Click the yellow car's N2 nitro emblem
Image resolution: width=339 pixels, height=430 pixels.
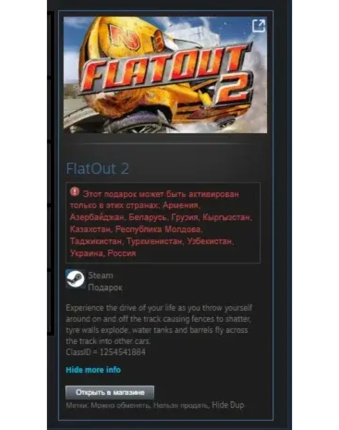[x=124, y=36]
